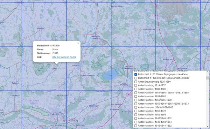This screenshot has height=129, width=210.
Task: Enable the Ämter Hamburg 1814-1937 layer
Action: pos(136,85)
